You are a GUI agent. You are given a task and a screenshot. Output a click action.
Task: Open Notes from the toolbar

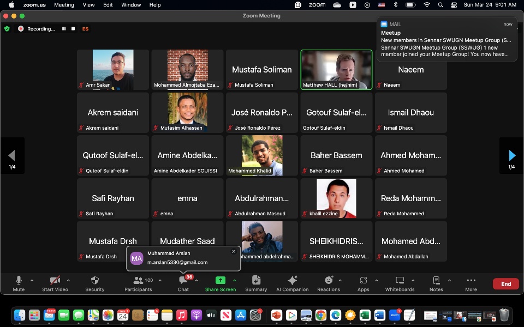[x=436, y=283]
